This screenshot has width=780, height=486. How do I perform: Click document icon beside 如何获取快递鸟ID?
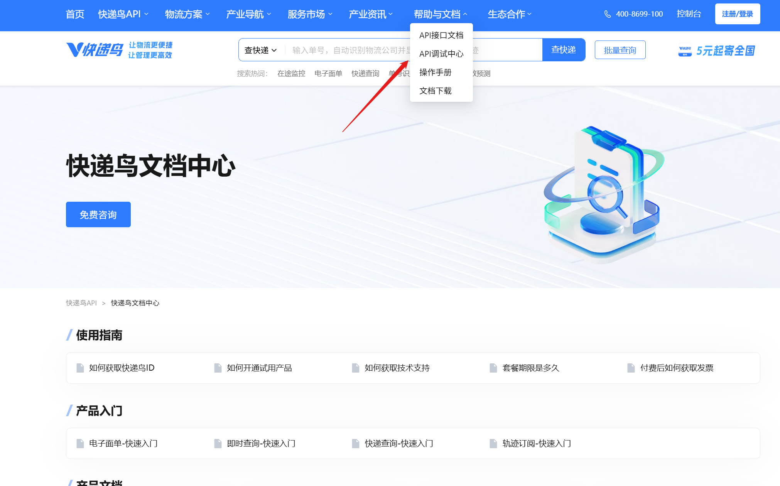[x=80, y=368]
